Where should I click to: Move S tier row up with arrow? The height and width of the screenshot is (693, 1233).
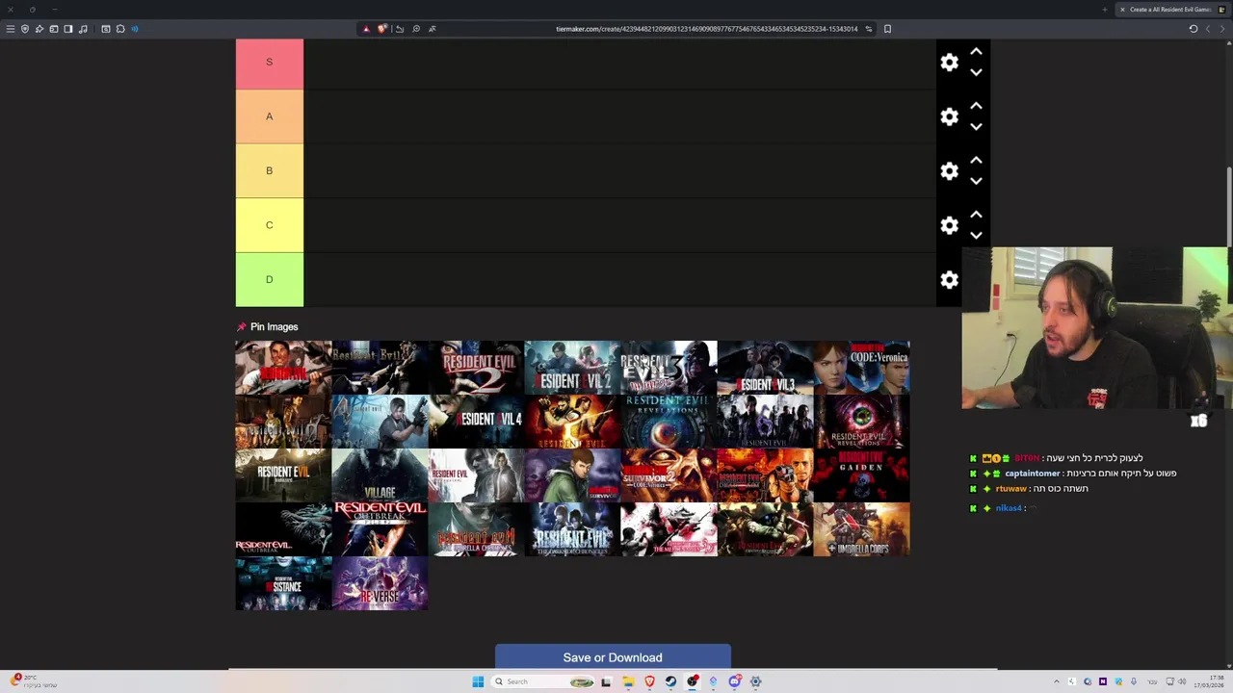click(x=976, y=52)
